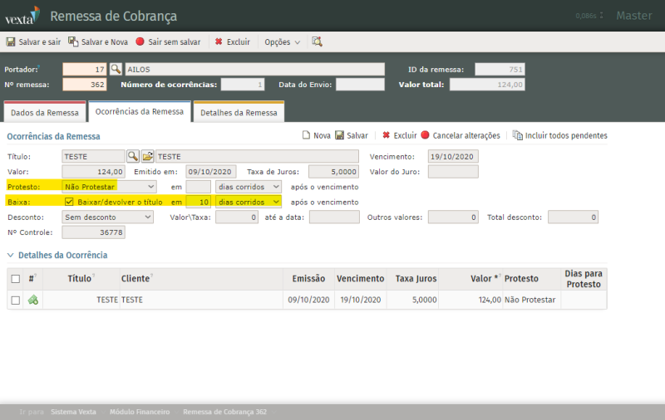
Task: Switch to the Dados da Remessa tab
Action: pos(43,113)
